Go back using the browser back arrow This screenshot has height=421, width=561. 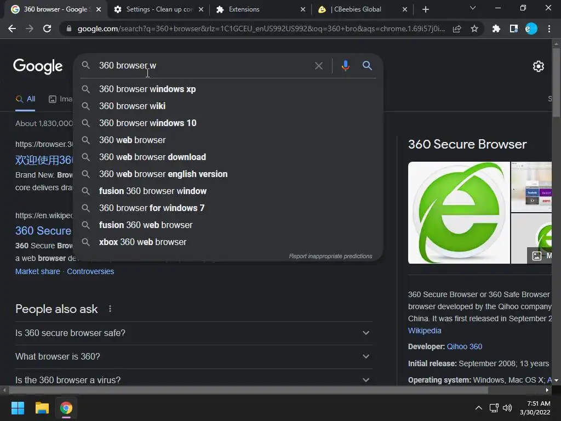(x=12, y=29)
